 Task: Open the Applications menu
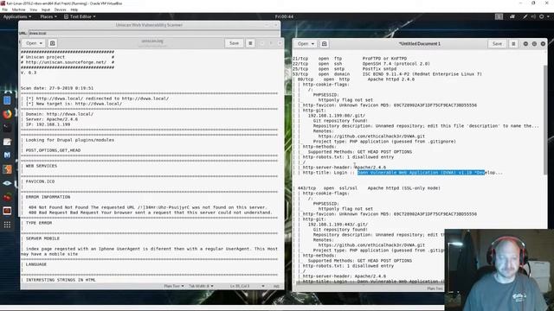click(17, 16)
